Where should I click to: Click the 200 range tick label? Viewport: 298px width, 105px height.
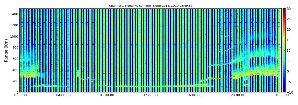click(x=15, y=81)
